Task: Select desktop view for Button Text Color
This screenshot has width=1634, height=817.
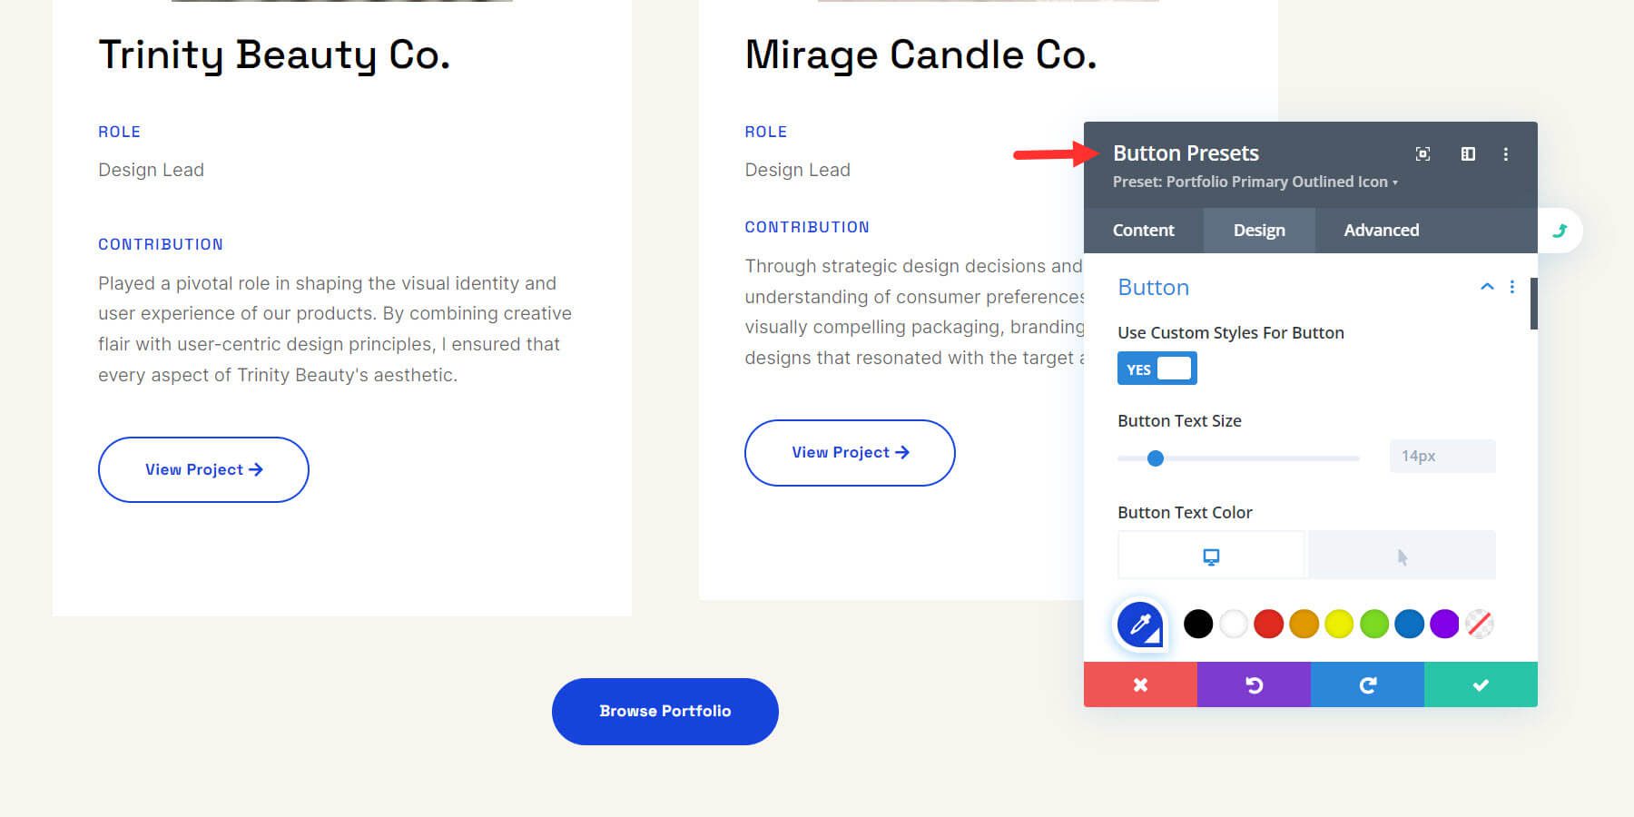Action: tap(1211, 556)
